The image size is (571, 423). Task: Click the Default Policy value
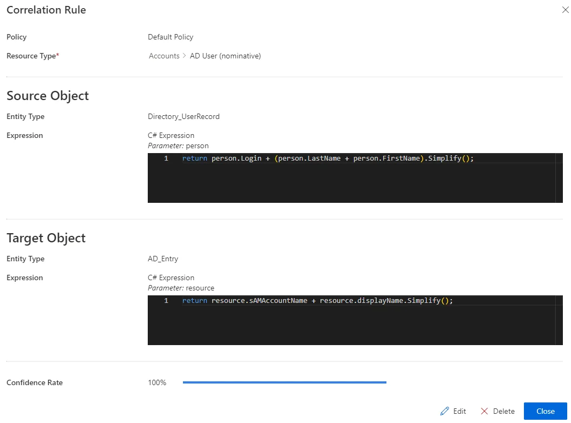[170, 37]
